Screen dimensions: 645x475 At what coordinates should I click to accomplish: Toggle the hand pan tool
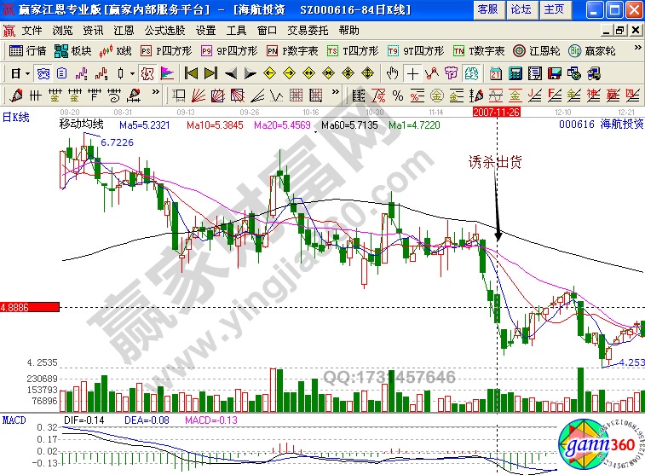tap(393, 72)
